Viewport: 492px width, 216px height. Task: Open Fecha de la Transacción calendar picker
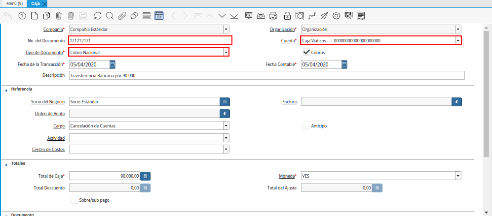click(113, 64)
